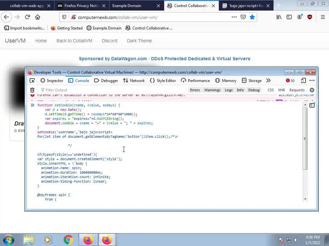Toggle the Logs console filter
329x246 pixels.
(228, 90)
